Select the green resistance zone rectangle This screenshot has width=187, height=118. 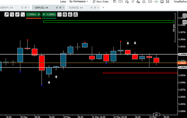109,22
